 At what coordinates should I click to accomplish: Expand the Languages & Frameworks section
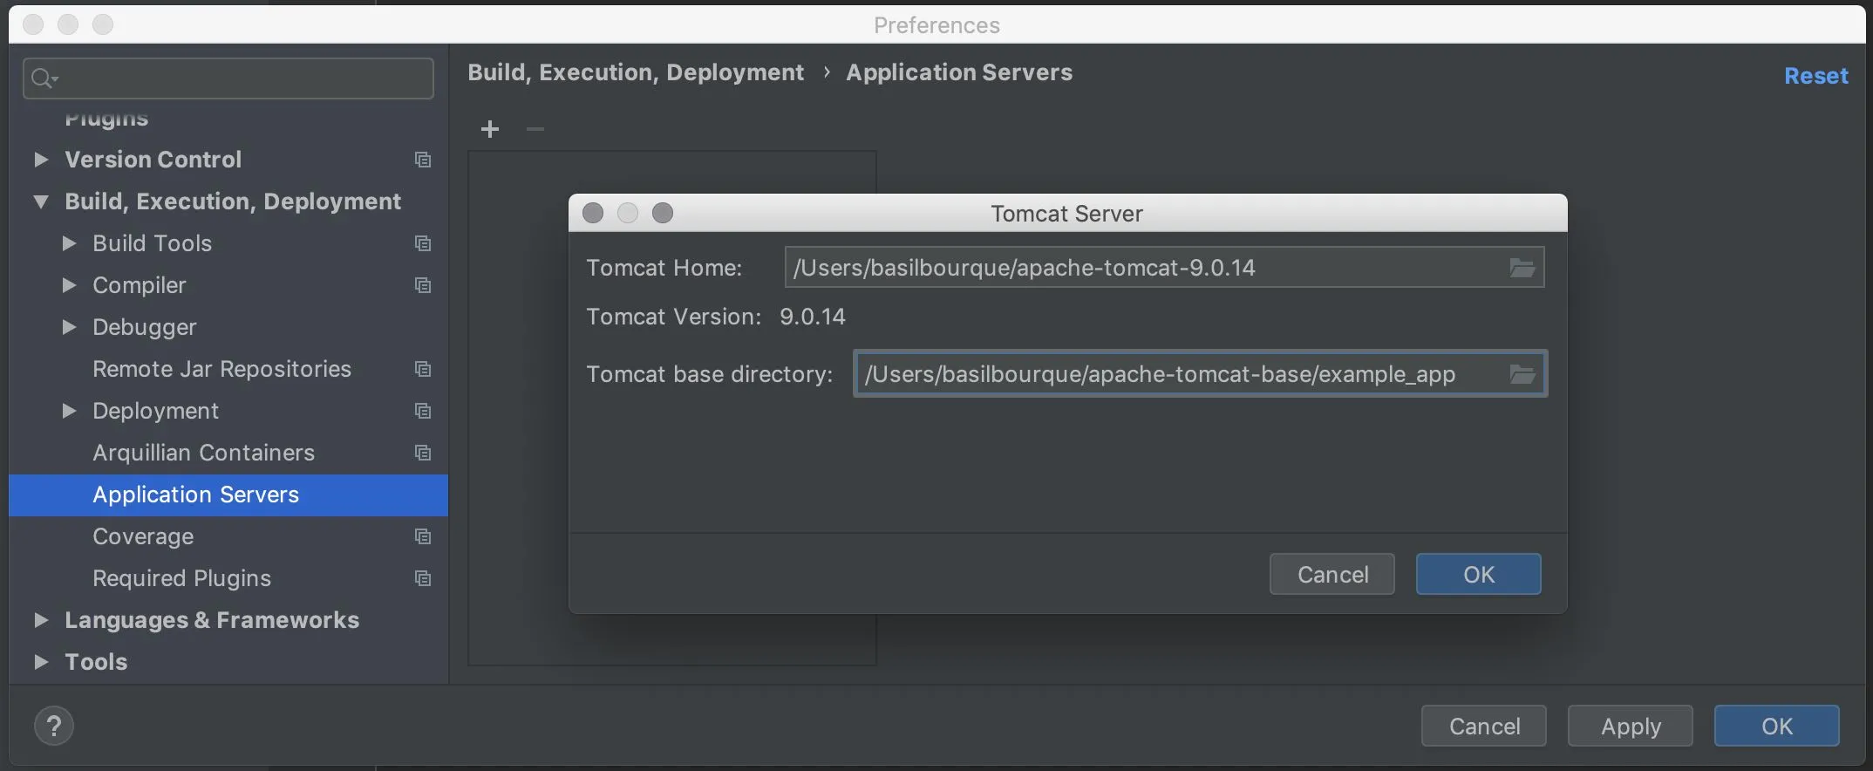40,620
